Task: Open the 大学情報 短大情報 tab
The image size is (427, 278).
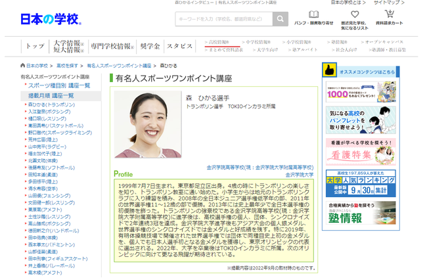Action: tap(68, 46)
